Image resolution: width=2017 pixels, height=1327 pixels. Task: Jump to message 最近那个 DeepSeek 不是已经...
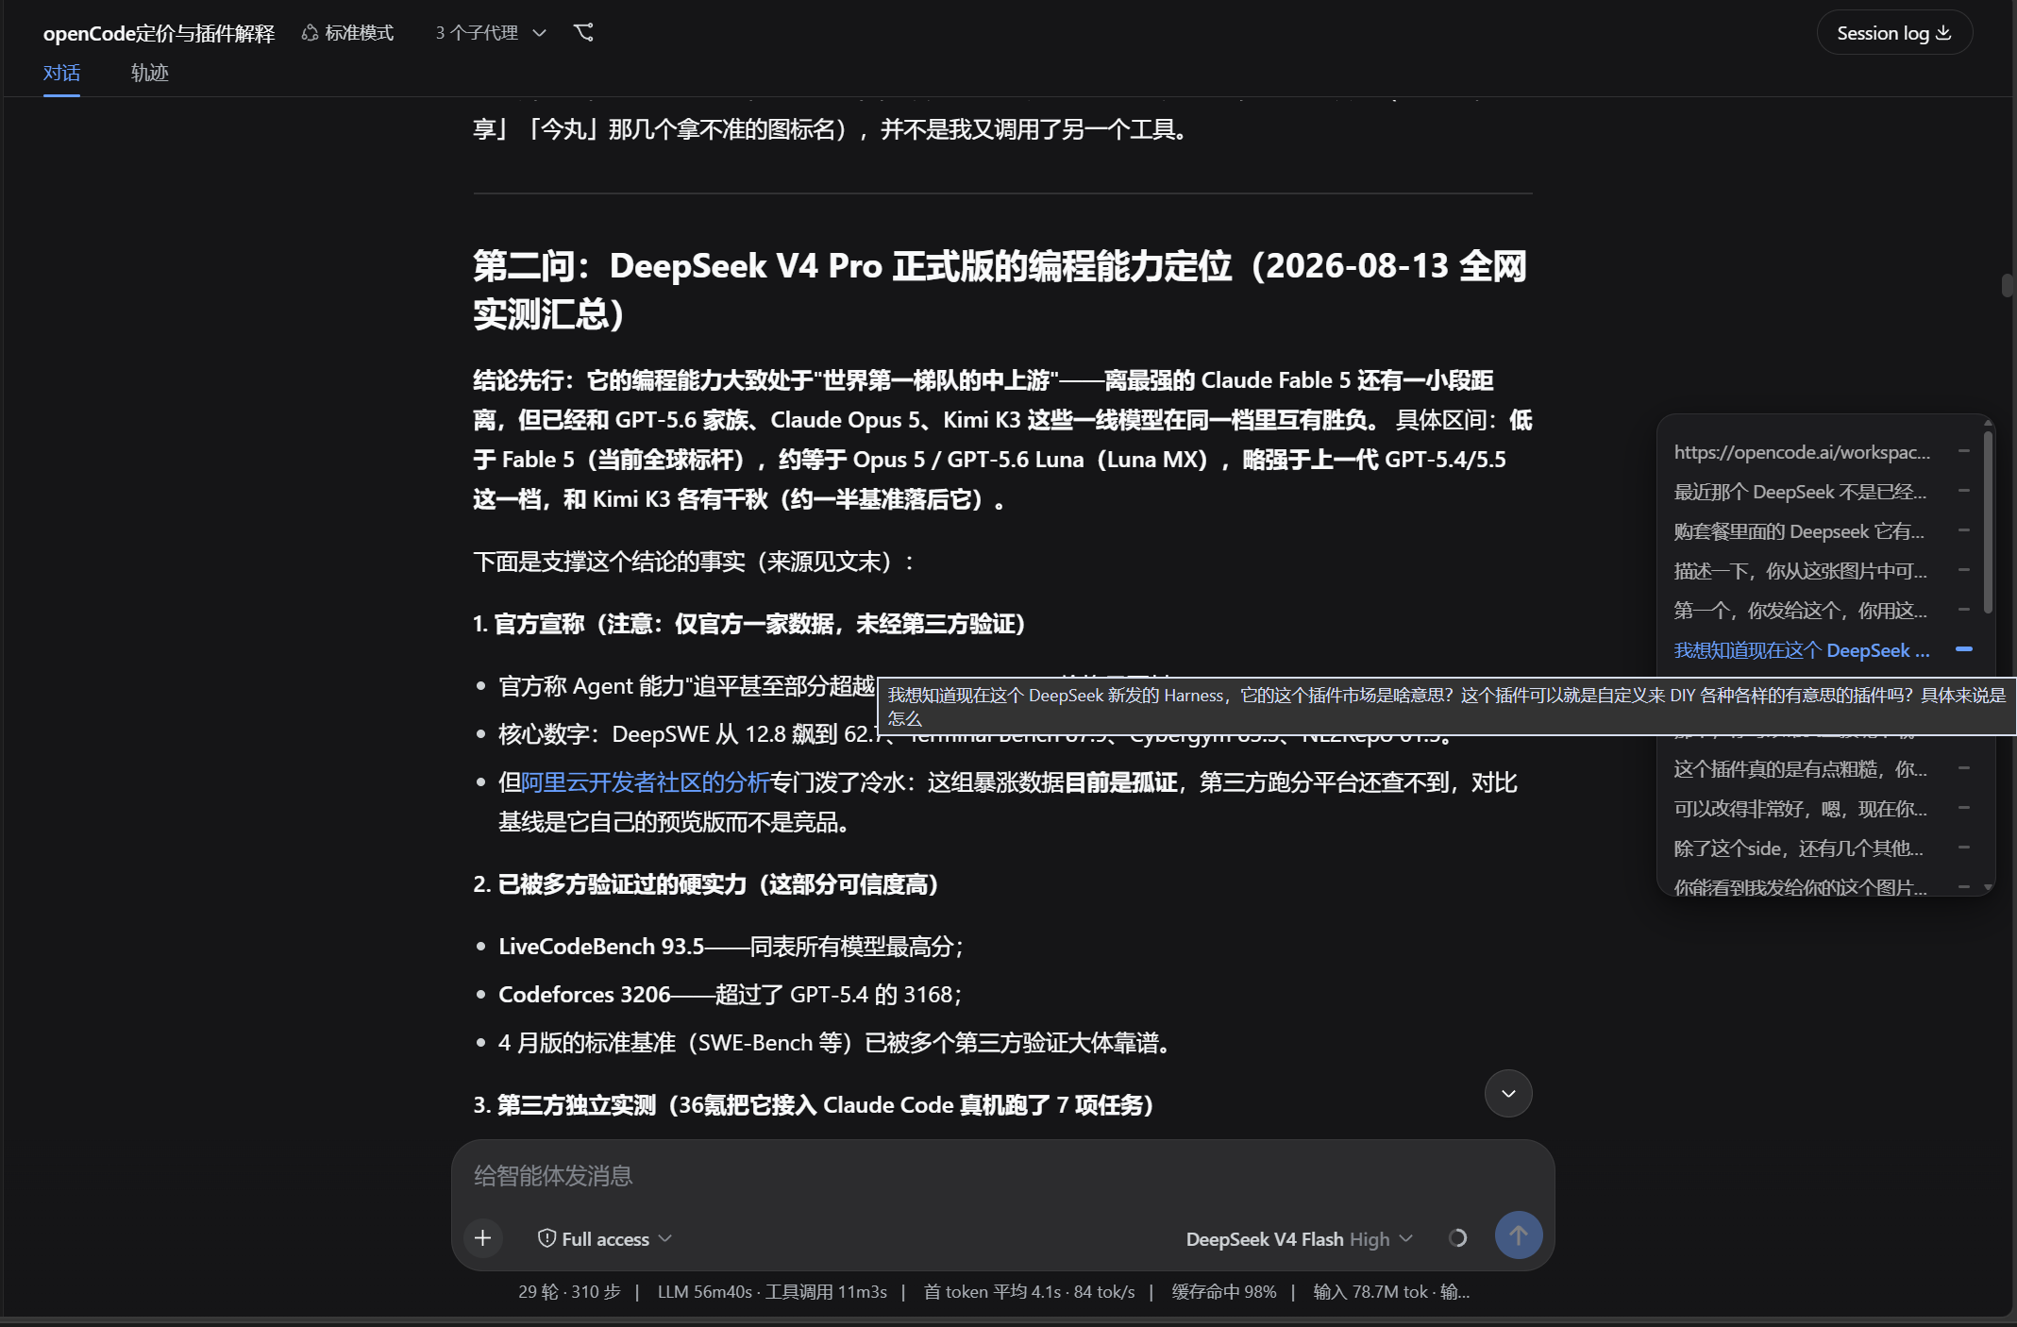(1800, 492)
